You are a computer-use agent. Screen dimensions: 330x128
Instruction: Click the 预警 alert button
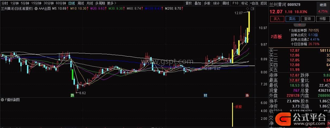tap(323, 19)
